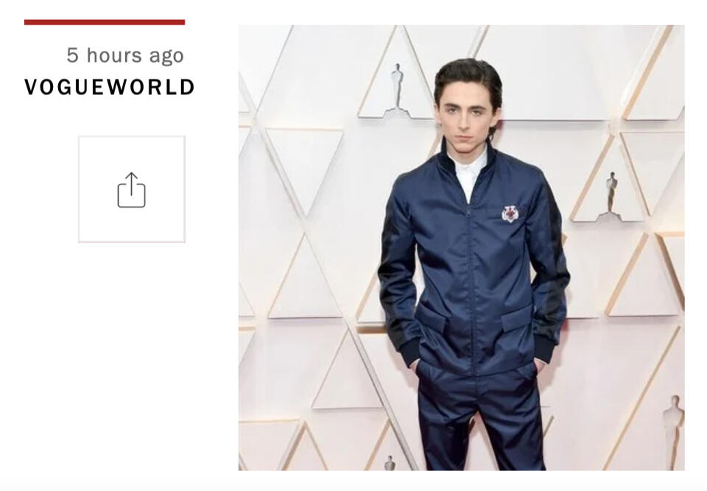
Task: Click the red accent bar above the timestamp
Action: coord(105,22)
